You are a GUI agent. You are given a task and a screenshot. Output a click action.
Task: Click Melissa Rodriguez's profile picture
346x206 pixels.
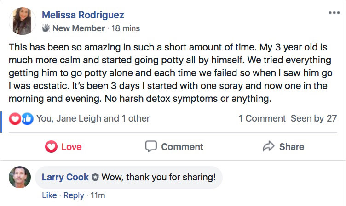coord(22,21)
